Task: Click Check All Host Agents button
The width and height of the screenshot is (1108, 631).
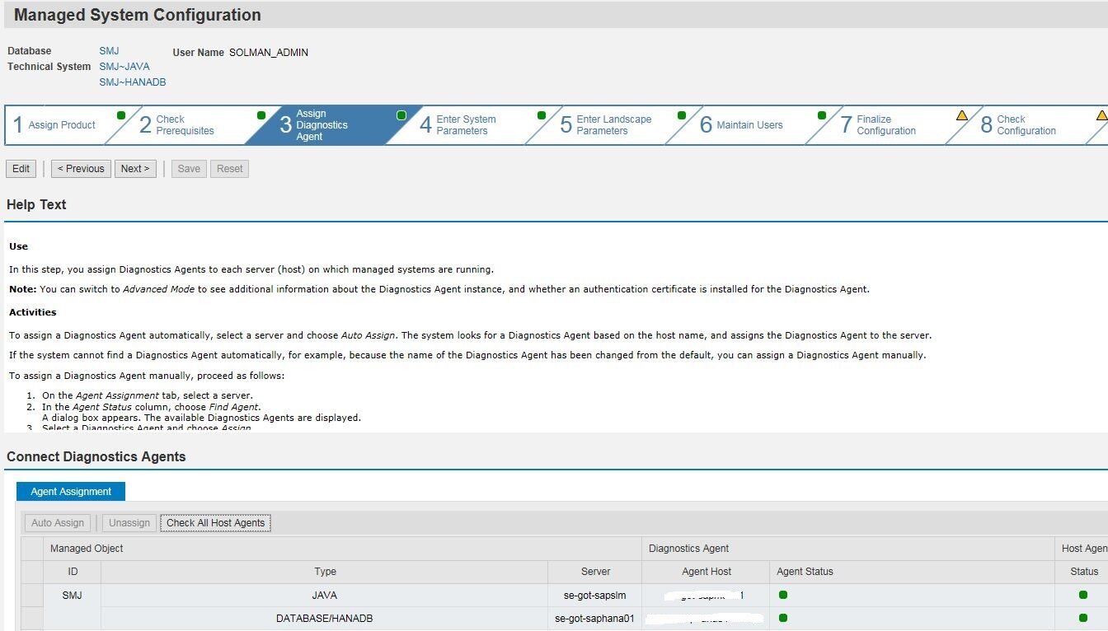Action: (x=215, y=523)
